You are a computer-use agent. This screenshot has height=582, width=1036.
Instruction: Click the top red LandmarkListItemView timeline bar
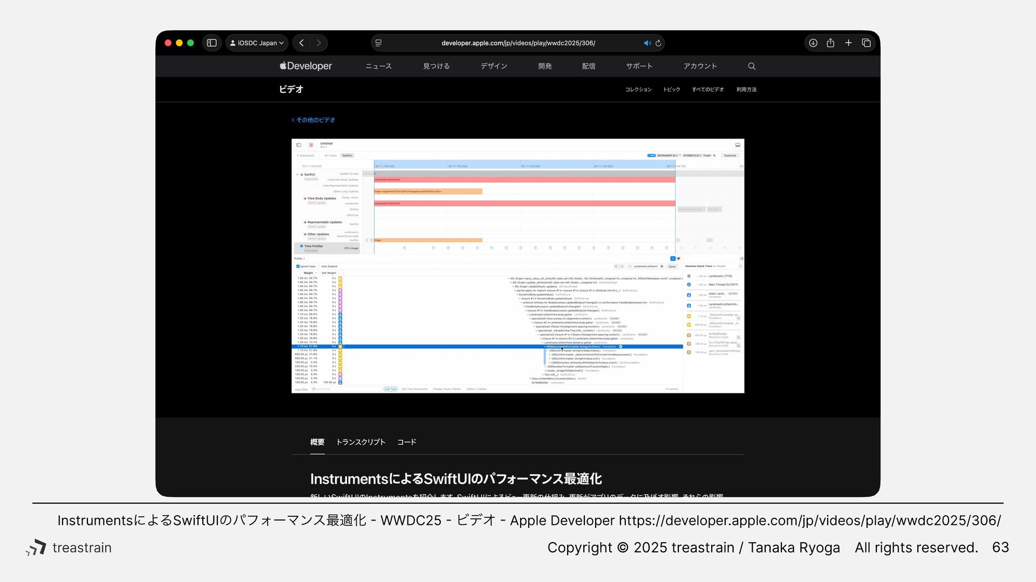(x=524, y=179)
